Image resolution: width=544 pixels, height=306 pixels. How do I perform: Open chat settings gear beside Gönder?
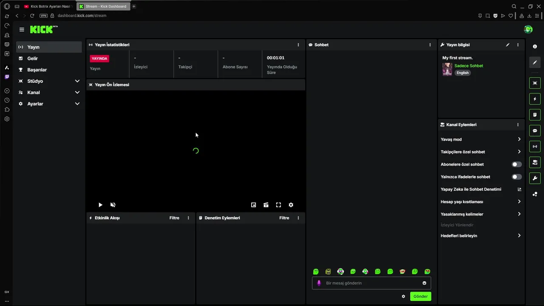pyautogui.click(x=403, y=296)
